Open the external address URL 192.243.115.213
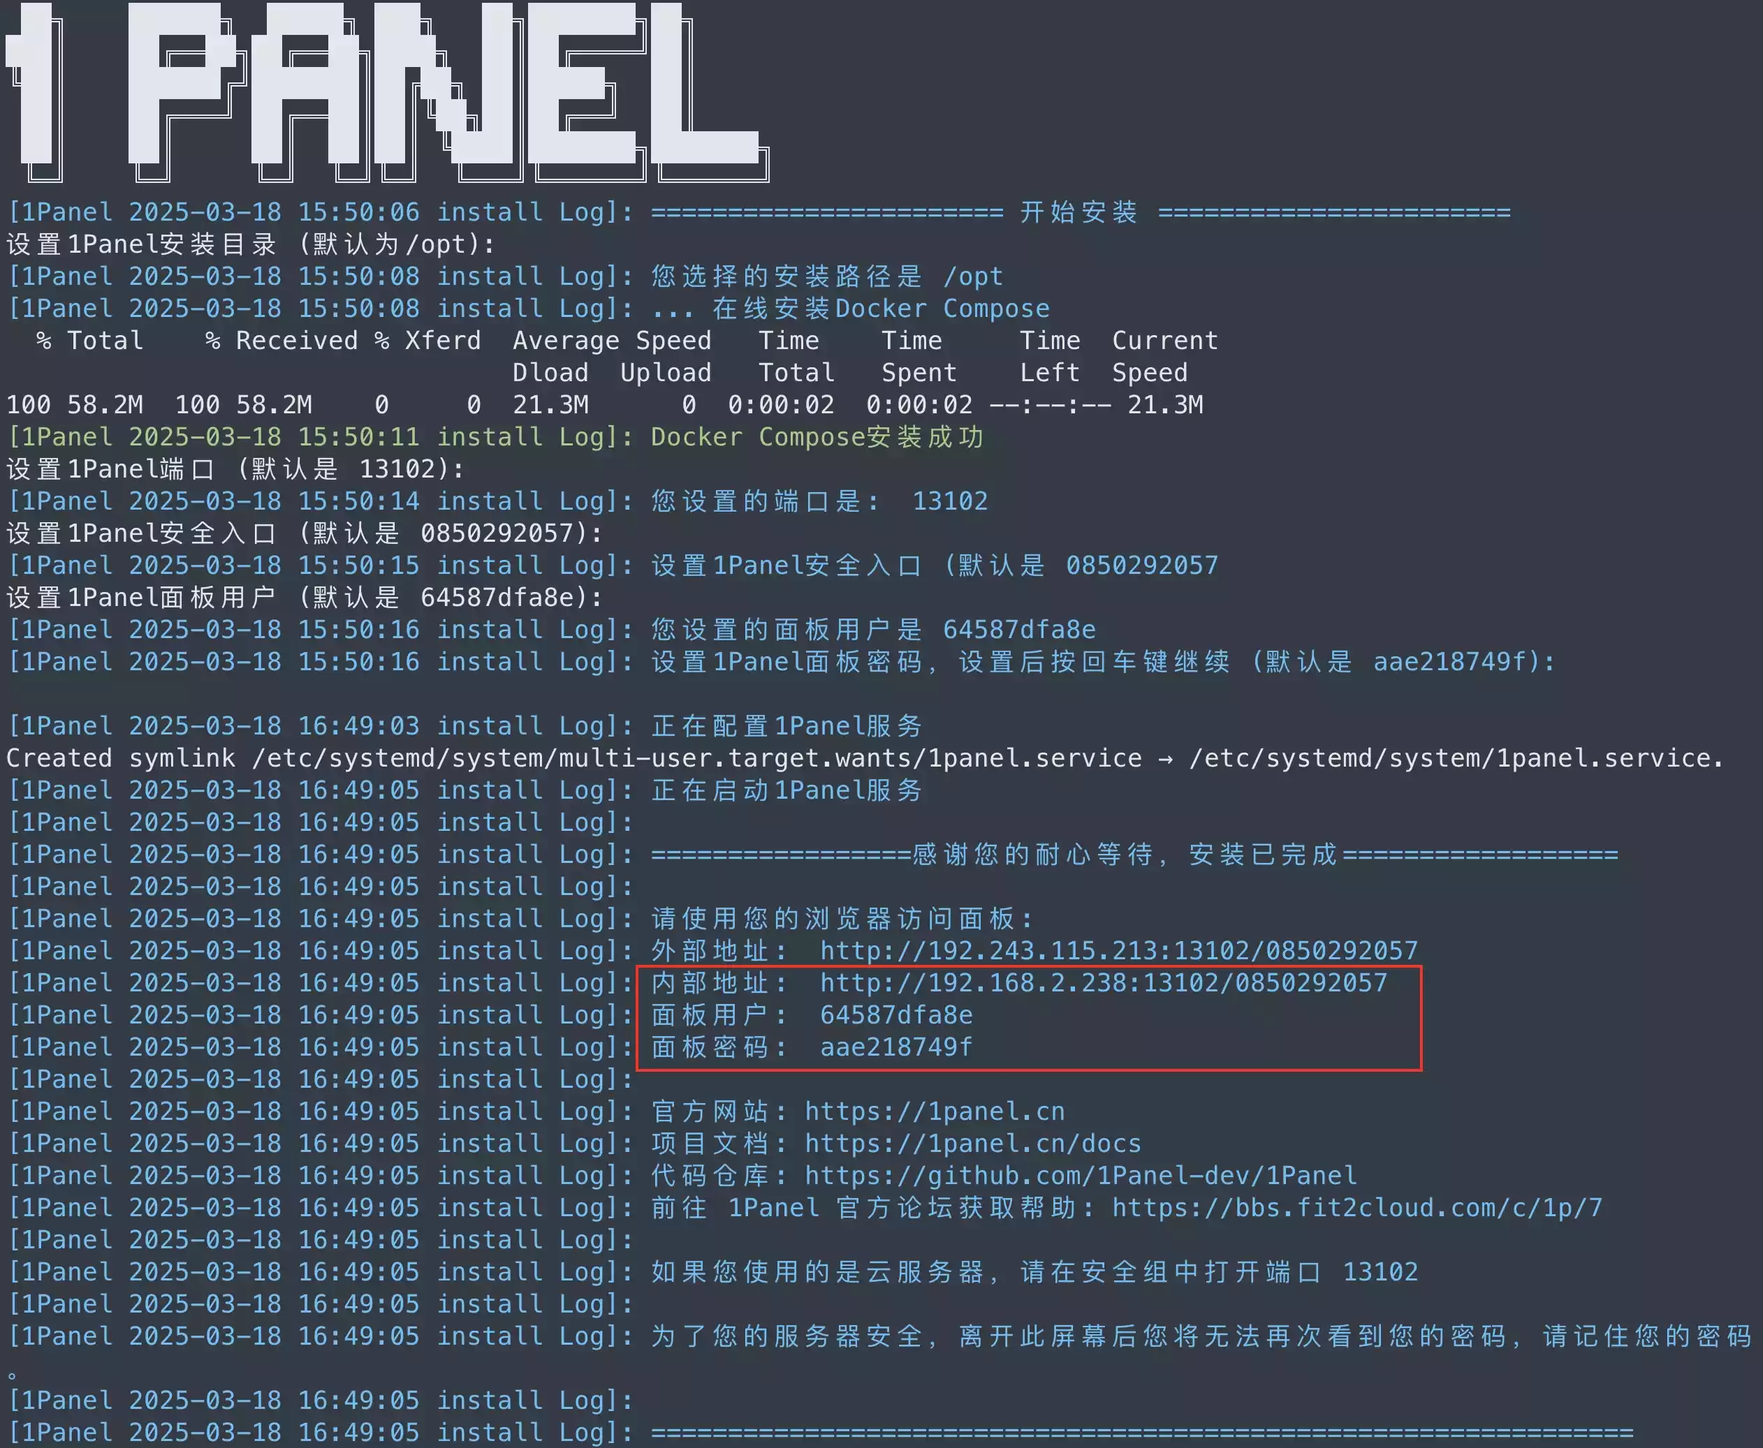Viewport: 1763px width, 1448px height. [x=1119, y=951]
